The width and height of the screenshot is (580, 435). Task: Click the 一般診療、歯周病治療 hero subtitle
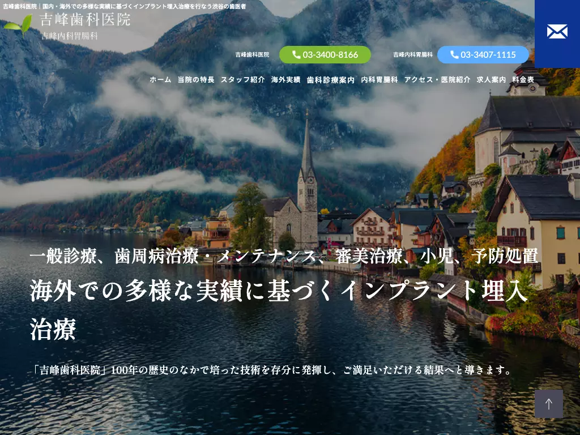tap(284, 257)
